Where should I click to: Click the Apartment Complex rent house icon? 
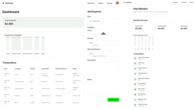[x=135, y=79]
